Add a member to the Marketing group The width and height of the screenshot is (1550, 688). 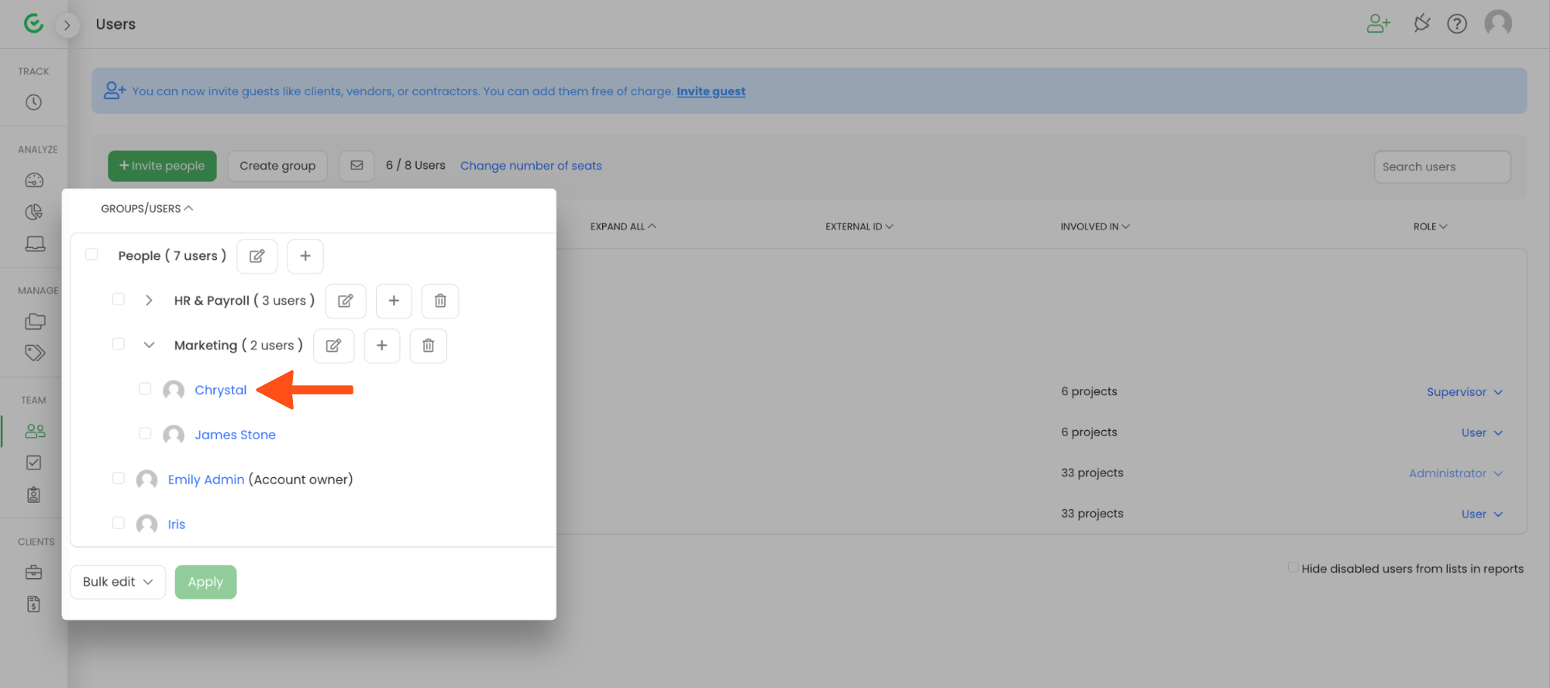pos(382,346)
